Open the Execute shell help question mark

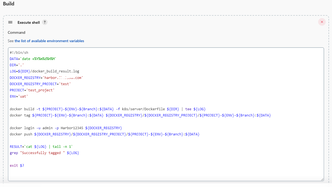click(x=44, y=22)
